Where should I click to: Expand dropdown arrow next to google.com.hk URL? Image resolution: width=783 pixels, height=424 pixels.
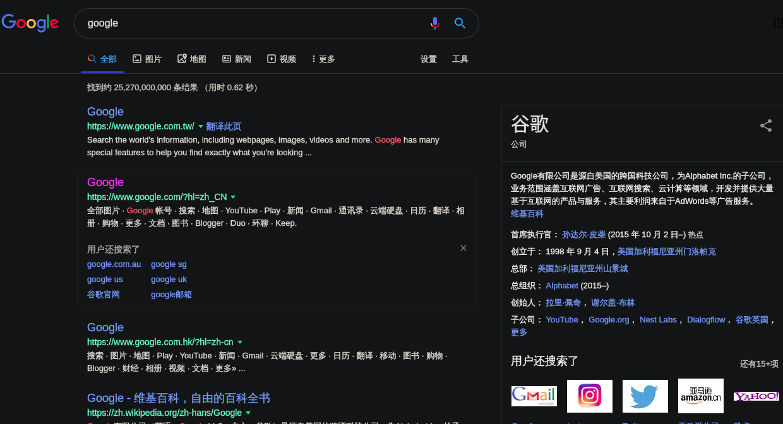240,342
